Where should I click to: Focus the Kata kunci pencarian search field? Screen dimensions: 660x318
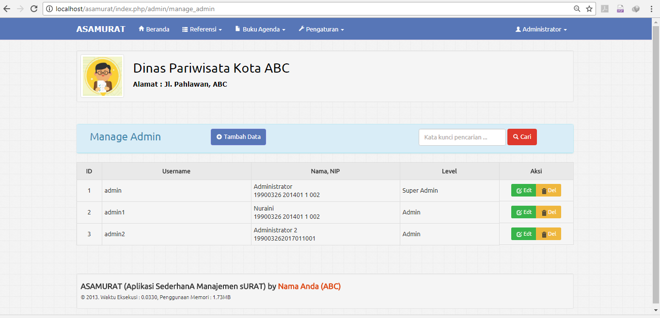point(462,137)
